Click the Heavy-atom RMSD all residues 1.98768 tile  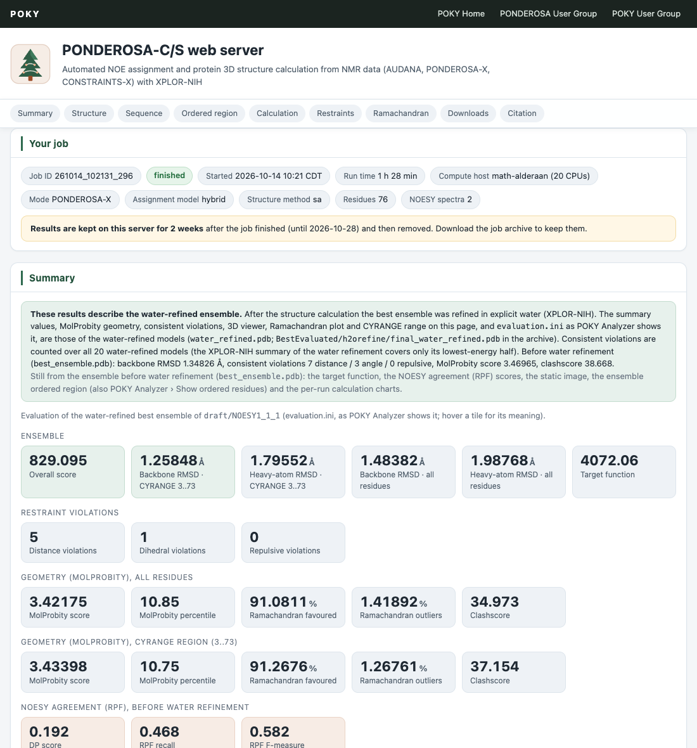pyautogui.click(x=514, y=472)
